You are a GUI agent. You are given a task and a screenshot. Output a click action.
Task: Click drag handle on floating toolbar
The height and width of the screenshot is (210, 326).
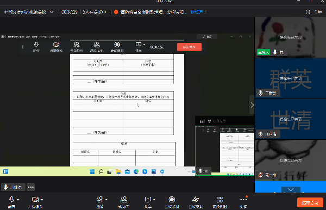pos(23,47)
